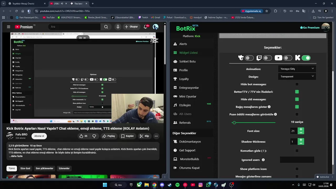Toggle the YouTube platform switch
Screen dimensions: 336x189
[x=288, y=58]
